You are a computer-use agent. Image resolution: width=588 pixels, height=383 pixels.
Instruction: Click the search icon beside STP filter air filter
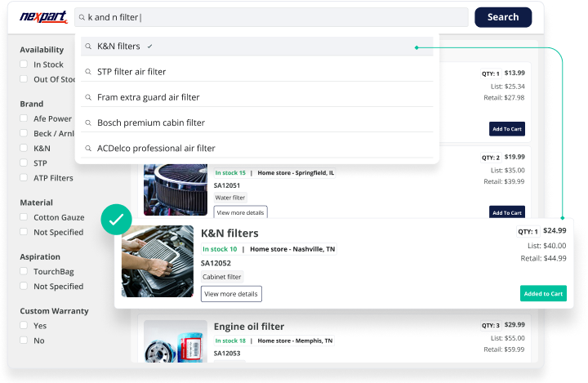[x=88, y=72]
